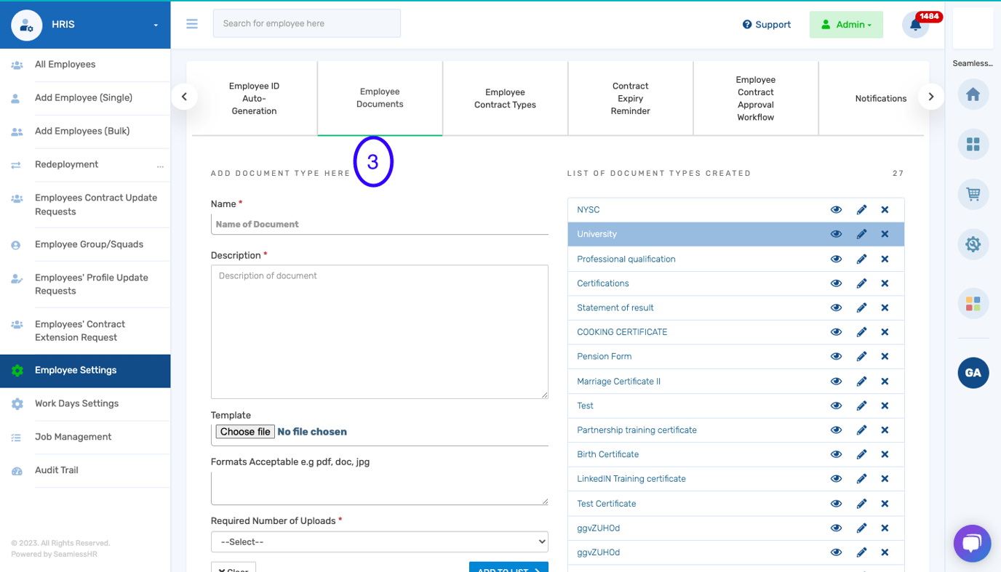Edit the NYSC document type
The image size is (1001, 572).
pos(861,209)
